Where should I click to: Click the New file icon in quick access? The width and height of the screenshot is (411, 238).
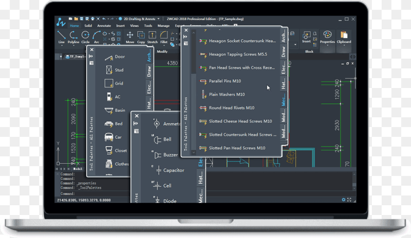click(x=70, y=19)
